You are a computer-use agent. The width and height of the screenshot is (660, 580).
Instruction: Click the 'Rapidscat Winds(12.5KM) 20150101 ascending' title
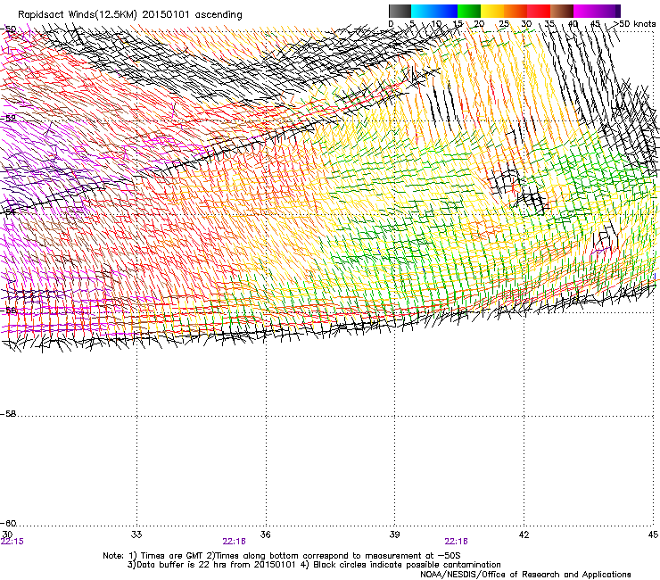click(x=130, y=15)
